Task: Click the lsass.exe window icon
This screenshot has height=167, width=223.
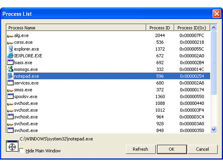Action: pyautogui.click(x=10, y=63)
